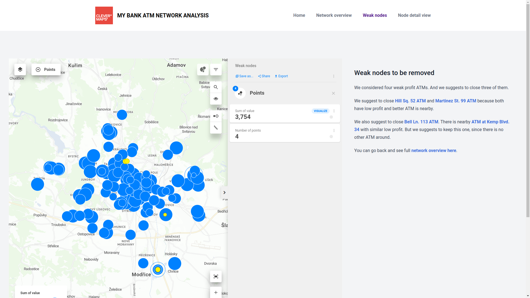Collapse the side panel with the chevron arrow

click(224, 193)
